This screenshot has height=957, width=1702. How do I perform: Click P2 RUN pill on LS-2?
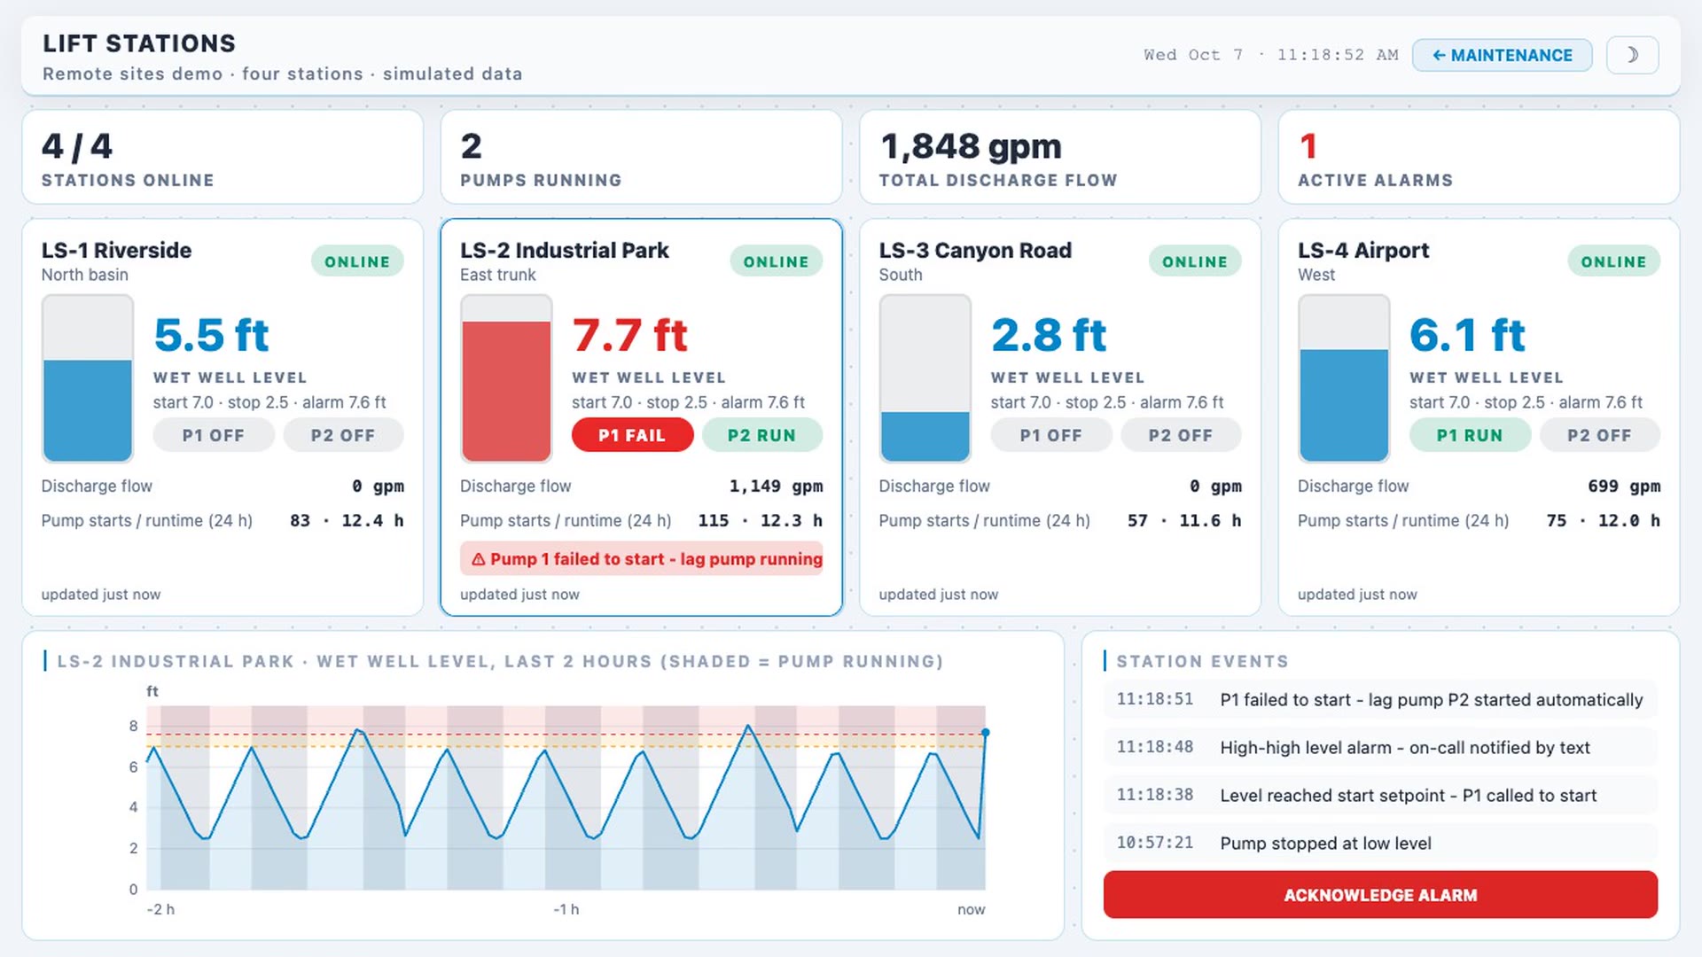(762, 435)
